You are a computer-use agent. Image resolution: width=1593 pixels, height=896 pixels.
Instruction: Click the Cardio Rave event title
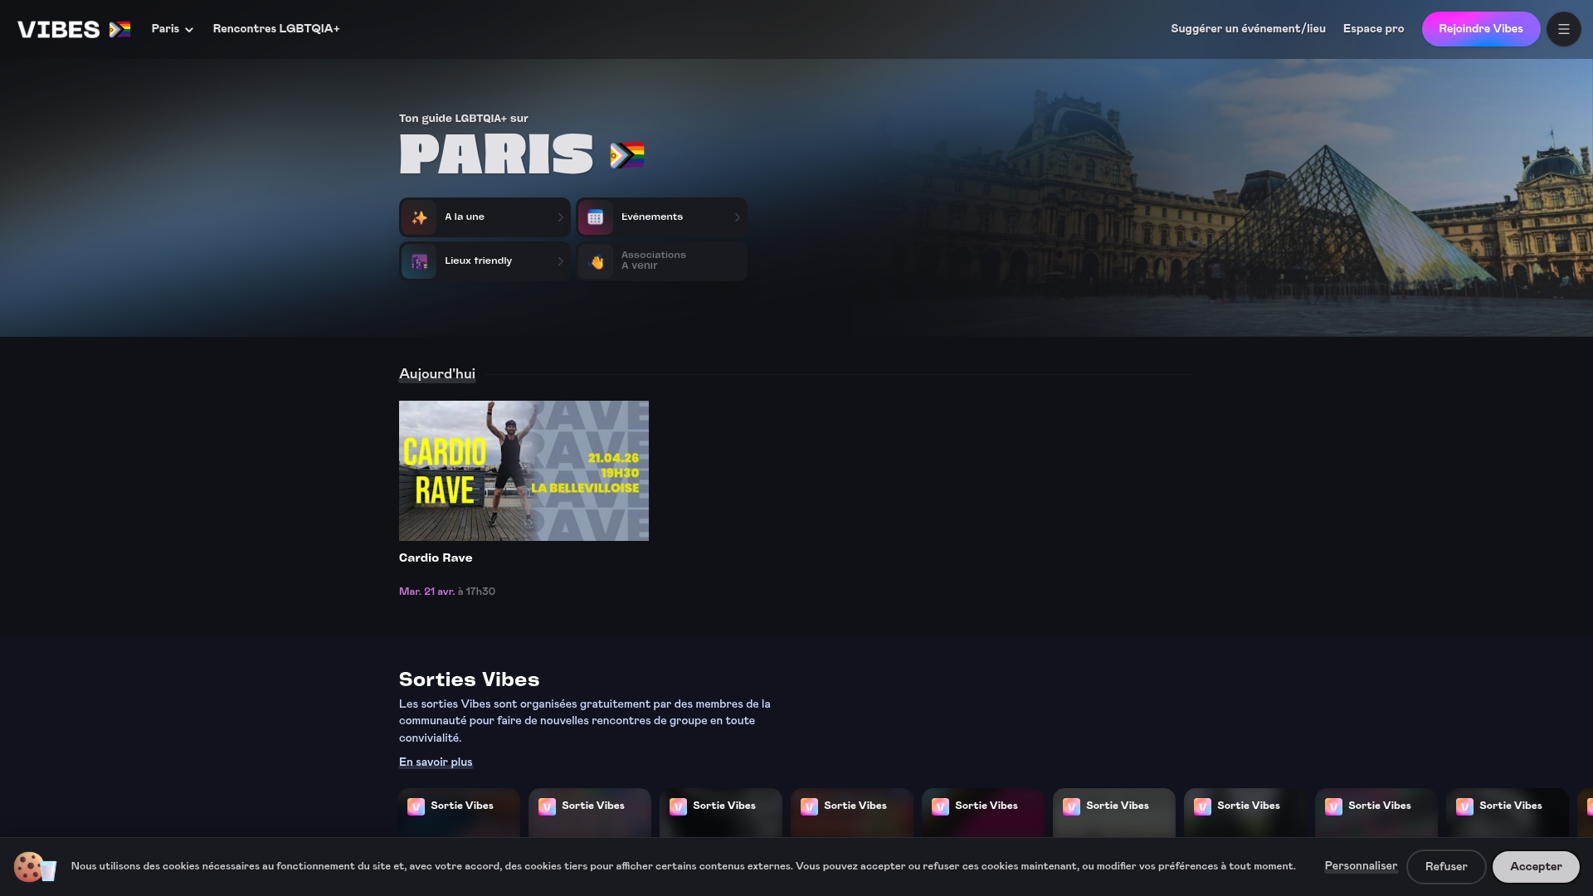436,558
